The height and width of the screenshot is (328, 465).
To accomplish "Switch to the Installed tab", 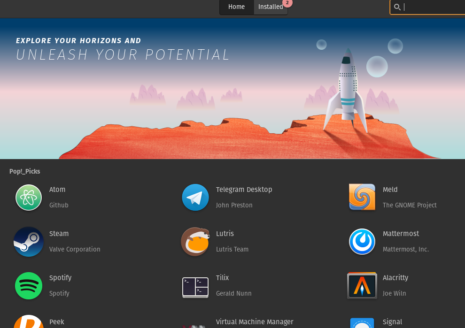I will (x=271, y=7).
